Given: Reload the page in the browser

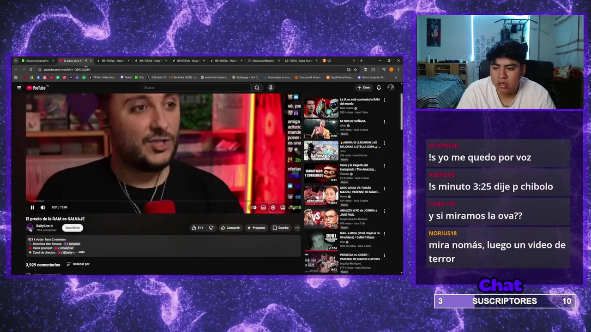Looking at the screenshot, I should pos(30,70).
